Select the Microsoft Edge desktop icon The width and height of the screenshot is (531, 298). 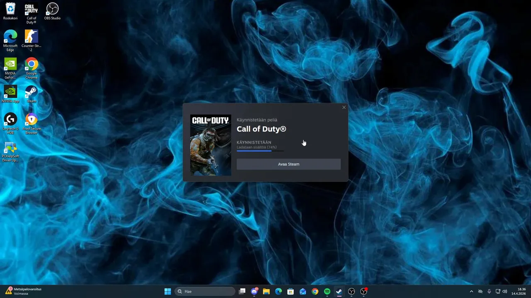pyautogui.click(x=10, y=41)
